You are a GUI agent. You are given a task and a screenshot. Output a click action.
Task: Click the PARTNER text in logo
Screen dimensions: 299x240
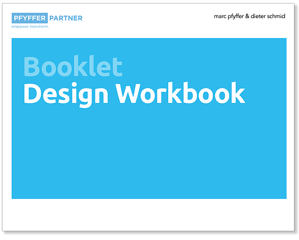pyautogui.click(x=66, y=18)
